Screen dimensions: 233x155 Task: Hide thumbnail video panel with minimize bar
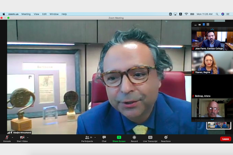(x=195, y=24)
